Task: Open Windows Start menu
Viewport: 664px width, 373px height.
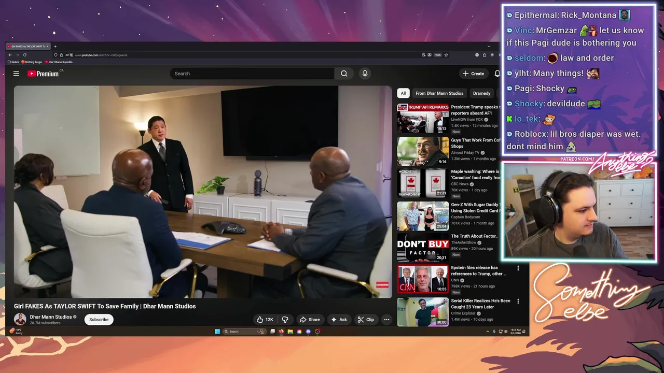Action: (x=217, y=332)
